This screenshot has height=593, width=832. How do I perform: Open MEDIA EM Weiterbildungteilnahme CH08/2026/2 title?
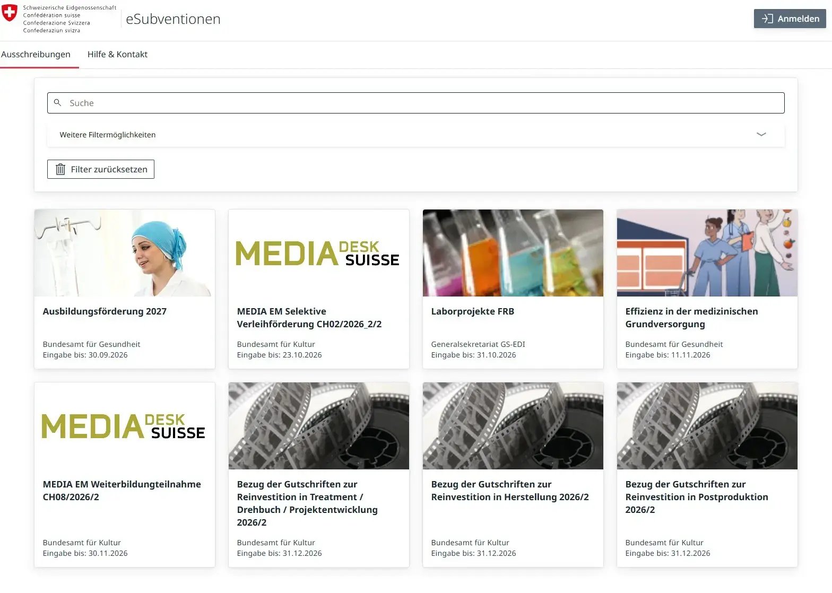pos(122,491)
